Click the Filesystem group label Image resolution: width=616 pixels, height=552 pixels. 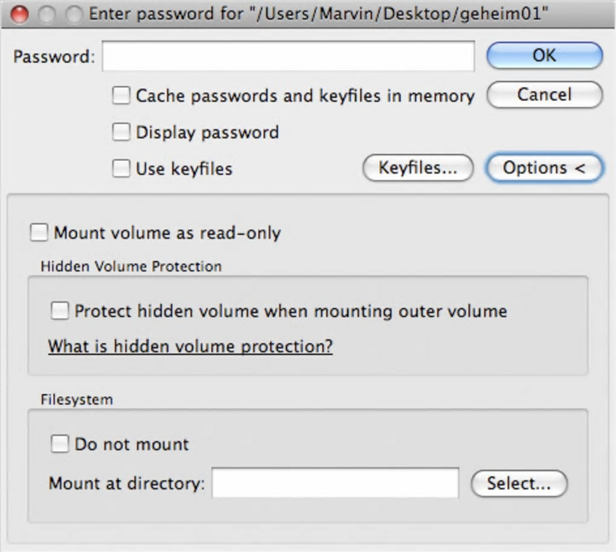pyautogui.click(x=77, y=399)
